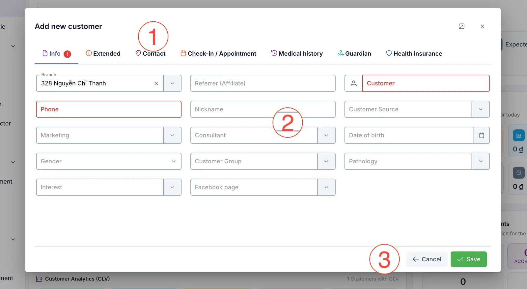
Task: Save the new customer
Action: [x=469, y=259]
